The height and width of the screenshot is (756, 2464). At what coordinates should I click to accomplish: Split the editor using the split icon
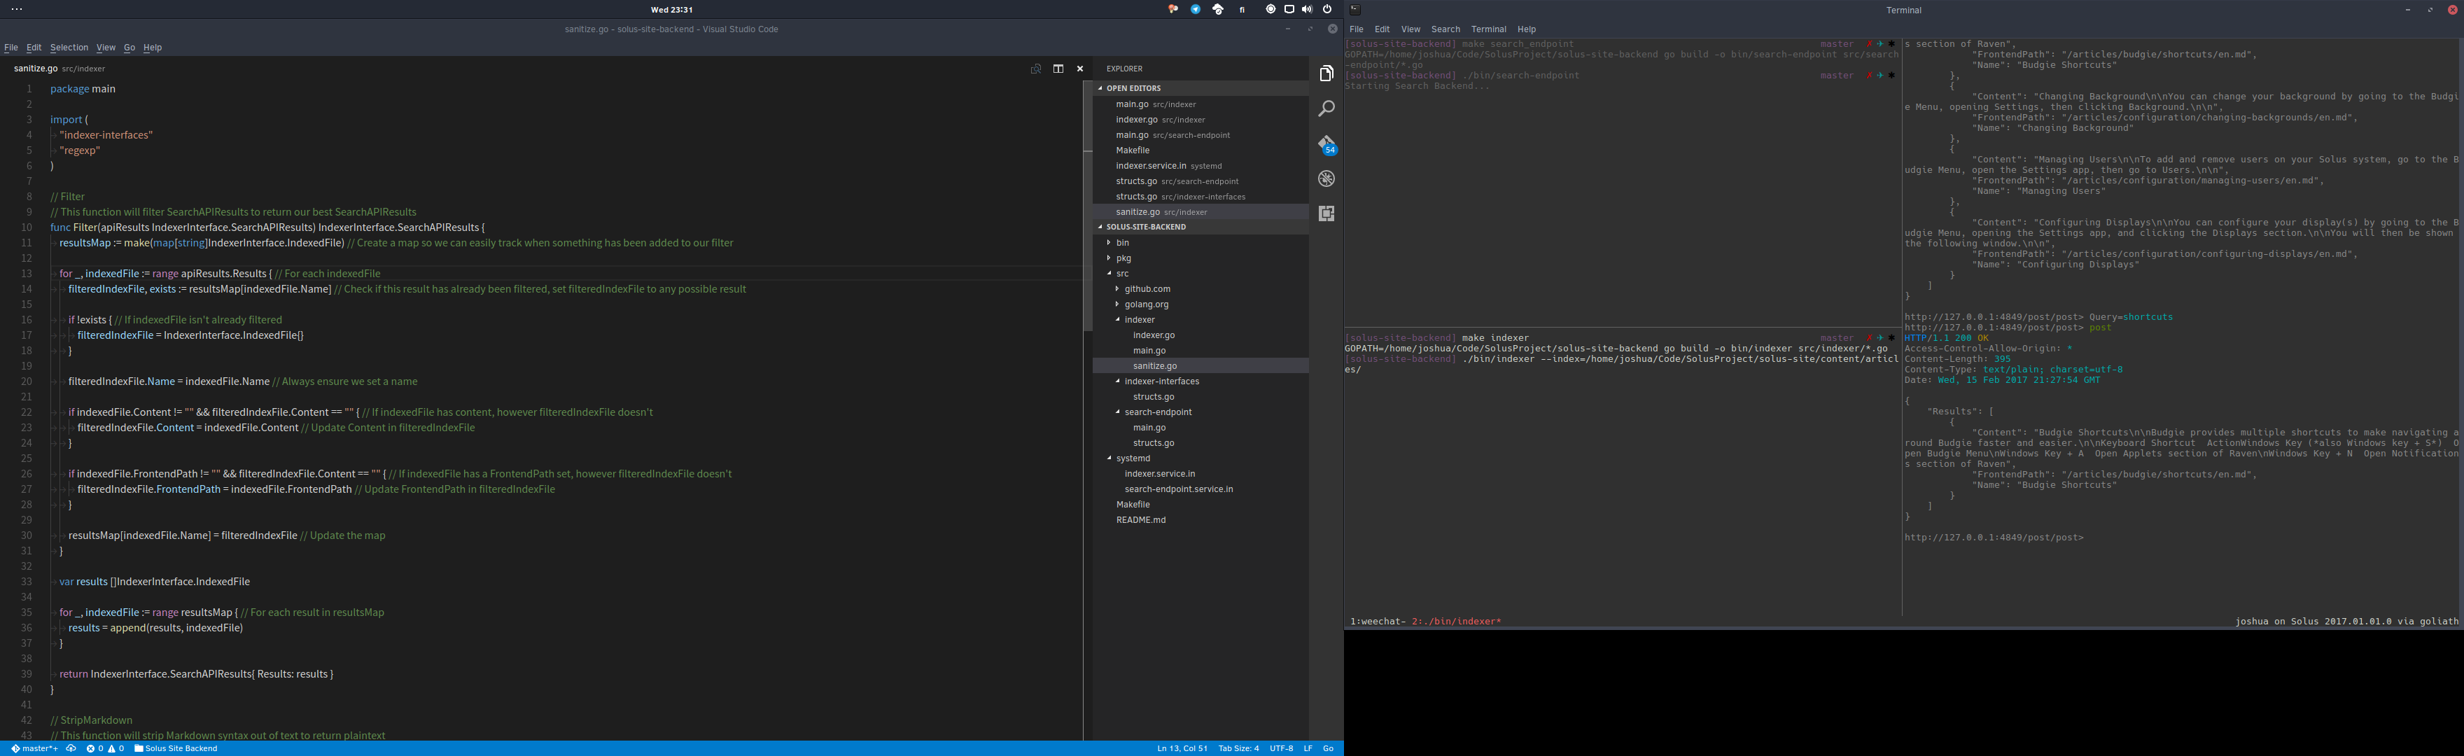[1058, 69]
